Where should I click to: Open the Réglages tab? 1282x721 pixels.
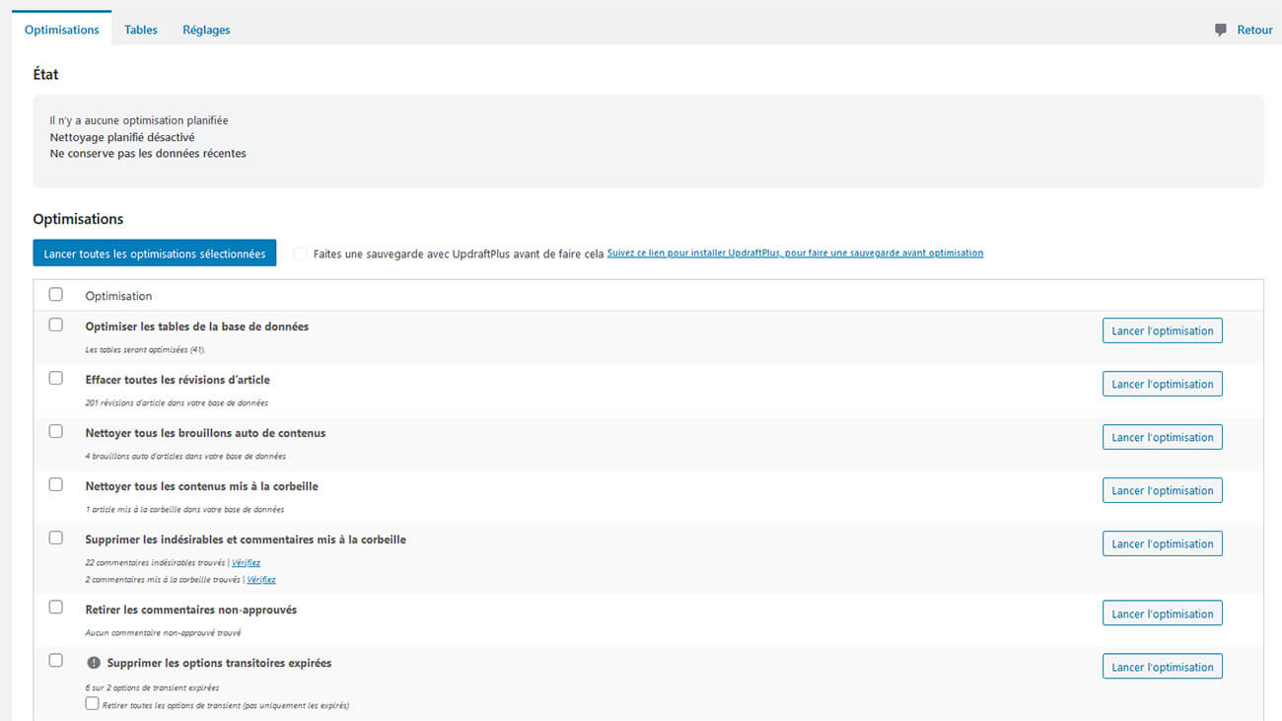coord(206,30)
